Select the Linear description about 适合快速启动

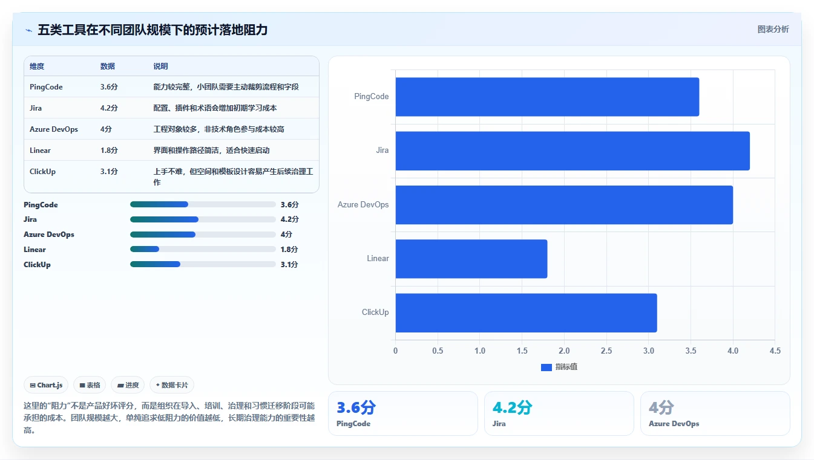(x=211, y=151)
